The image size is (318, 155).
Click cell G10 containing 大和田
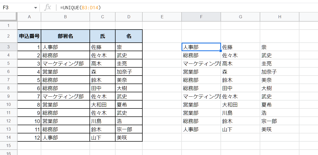point(240,104)
